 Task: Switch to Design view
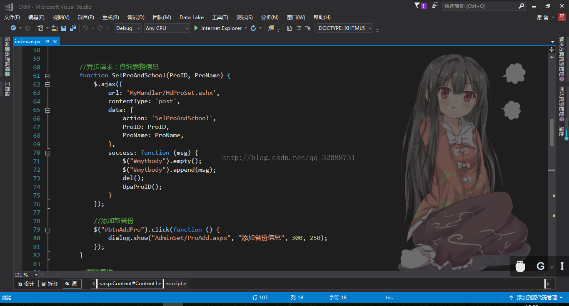click(x=26, y=284)
